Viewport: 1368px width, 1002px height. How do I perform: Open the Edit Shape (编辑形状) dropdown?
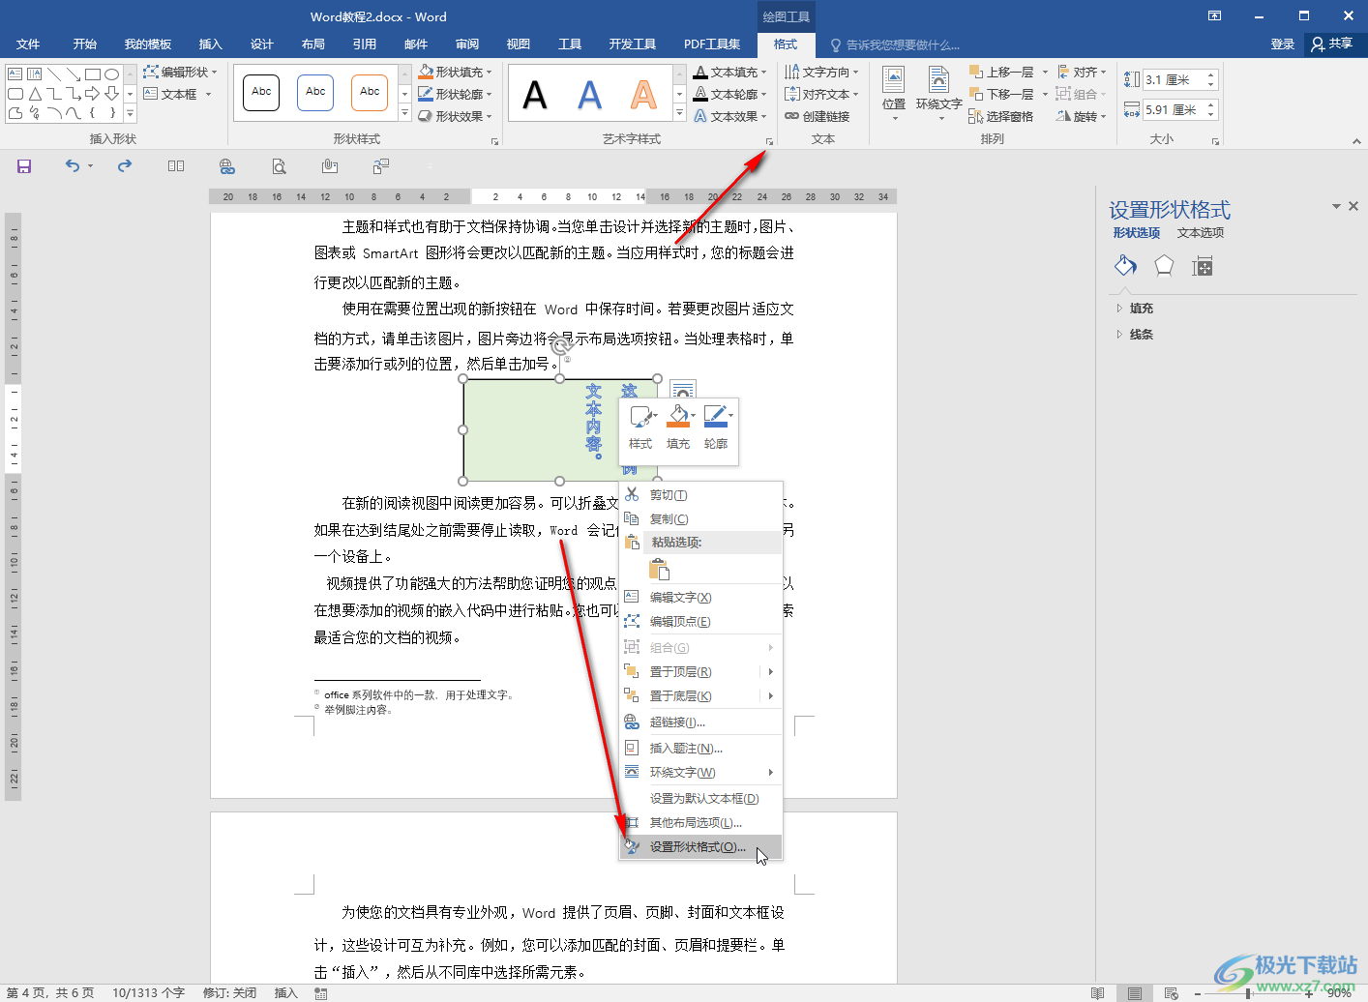pos(181,72)
